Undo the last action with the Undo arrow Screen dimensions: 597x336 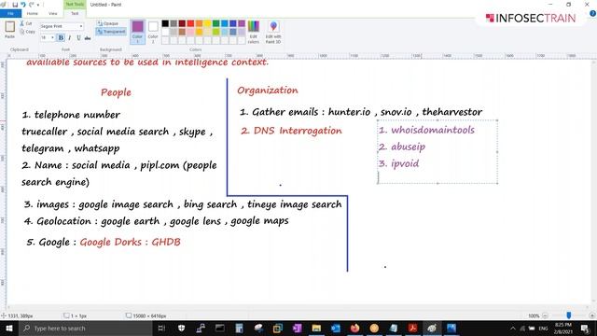(x=23, y=5)
